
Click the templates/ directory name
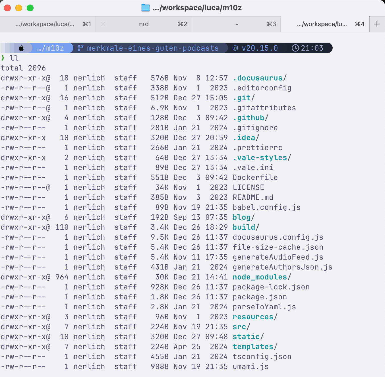(x=255, y=347)
